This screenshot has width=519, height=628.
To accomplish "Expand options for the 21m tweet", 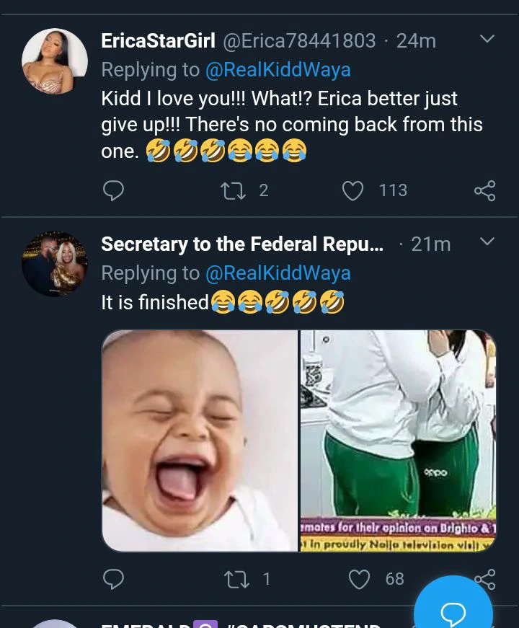I will [487, 242].
